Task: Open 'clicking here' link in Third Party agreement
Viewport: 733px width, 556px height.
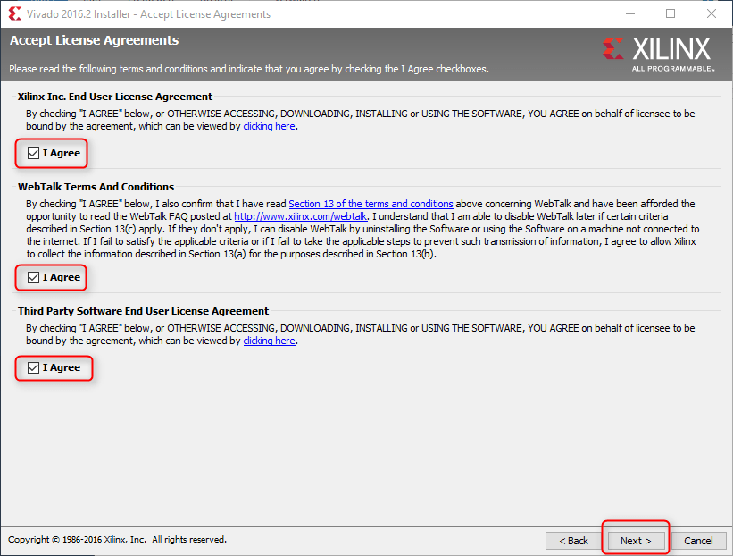Action: coord(269,341)
